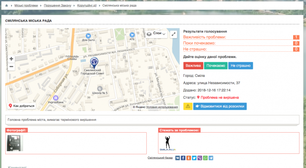Share via the WhatsApp icon

pos(205,158)
